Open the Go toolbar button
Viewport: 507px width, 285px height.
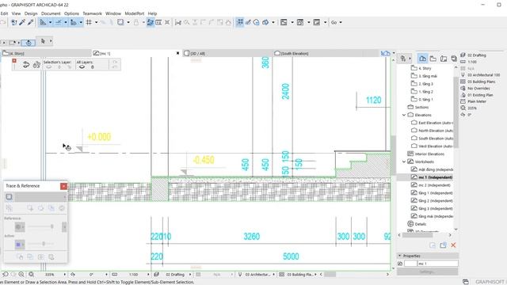tap(334, 22)
